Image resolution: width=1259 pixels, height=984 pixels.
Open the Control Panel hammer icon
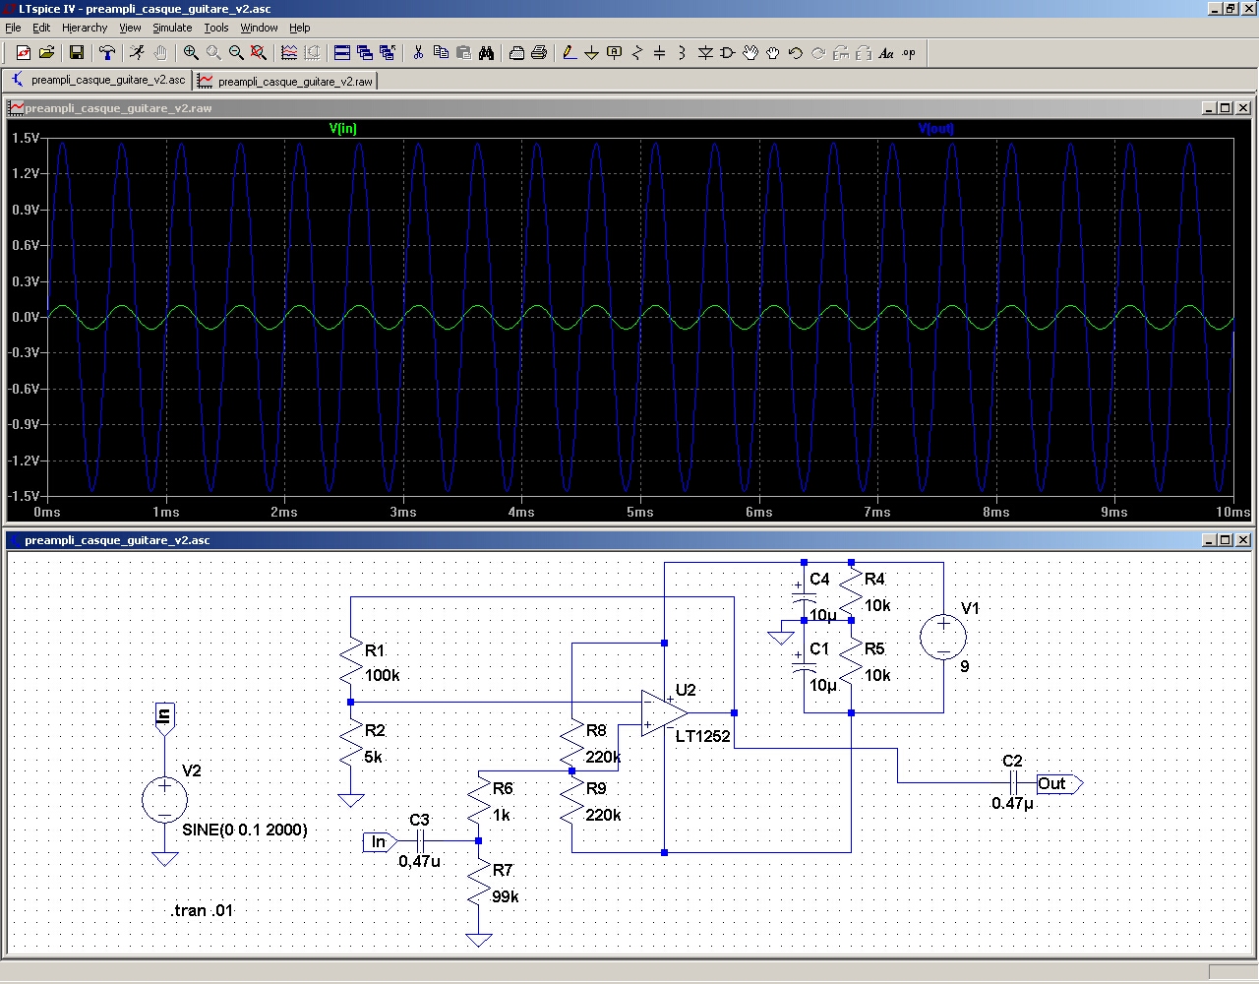[107, 53]
